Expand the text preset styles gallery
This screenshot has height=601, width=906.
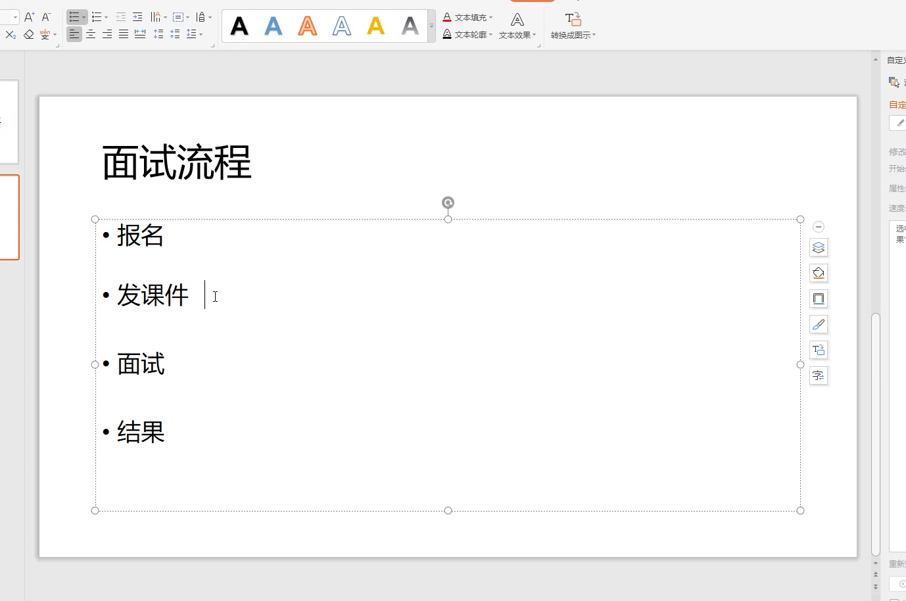[431, 26]
